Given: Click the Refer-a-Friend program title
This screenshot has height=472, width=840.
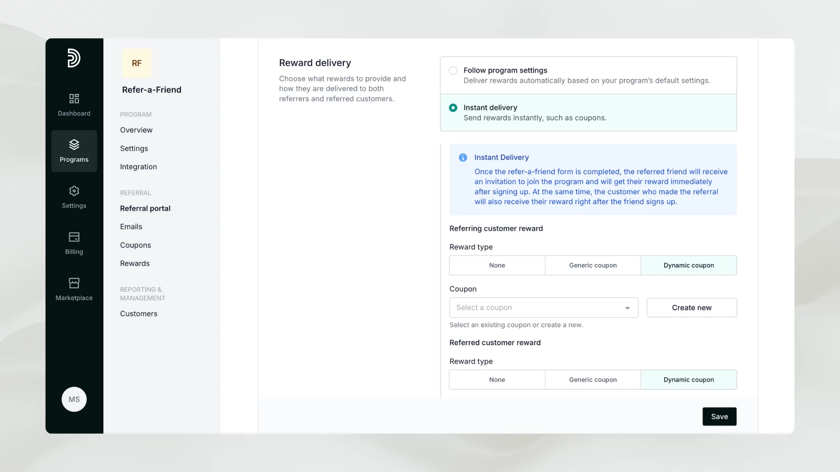Looking at the screenshot, I should 151,90.
